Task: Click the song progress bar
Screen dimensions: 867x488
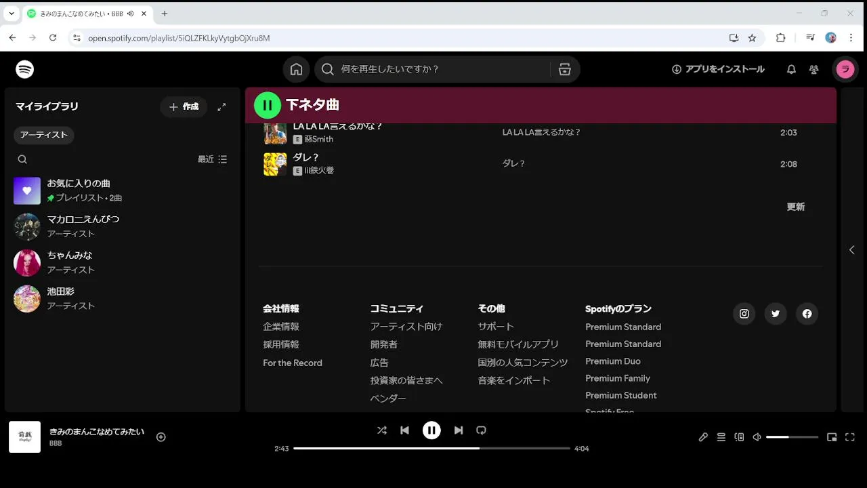Action: pyautogui.click(x=431, y=449)
